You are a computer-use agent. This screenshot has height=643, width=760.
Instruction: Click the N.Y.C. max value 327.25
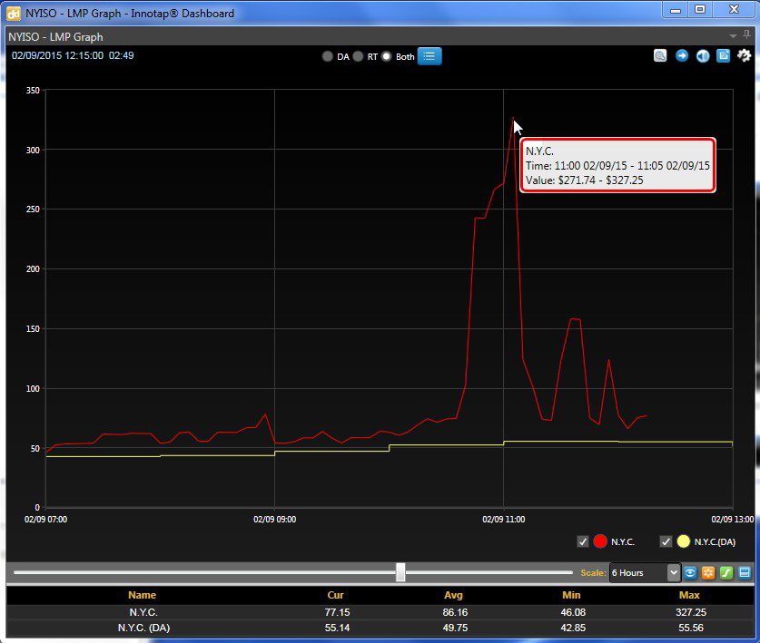click(691, 612)
